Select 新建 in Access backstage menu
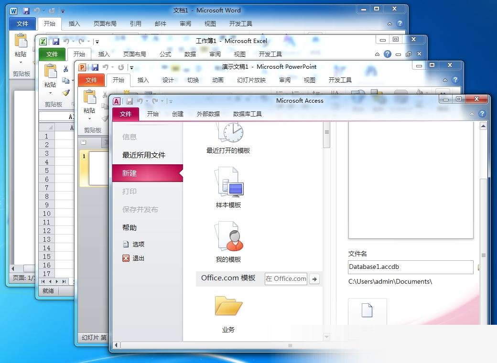Screen dimensions: 497x363 click(x=148, y=173)
